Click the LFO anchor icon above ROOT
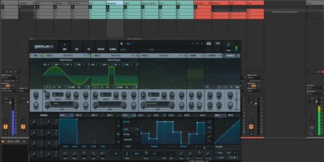The image size is (324, 162). coord(127,153)
